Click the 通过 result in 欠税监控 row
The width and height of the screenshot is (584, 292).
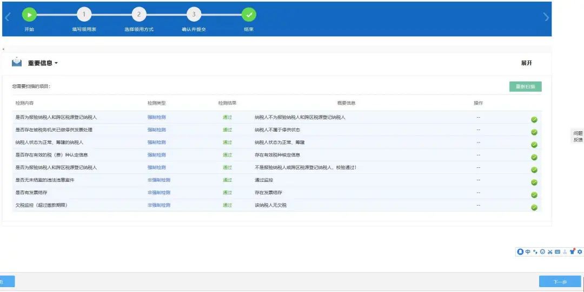227,205
